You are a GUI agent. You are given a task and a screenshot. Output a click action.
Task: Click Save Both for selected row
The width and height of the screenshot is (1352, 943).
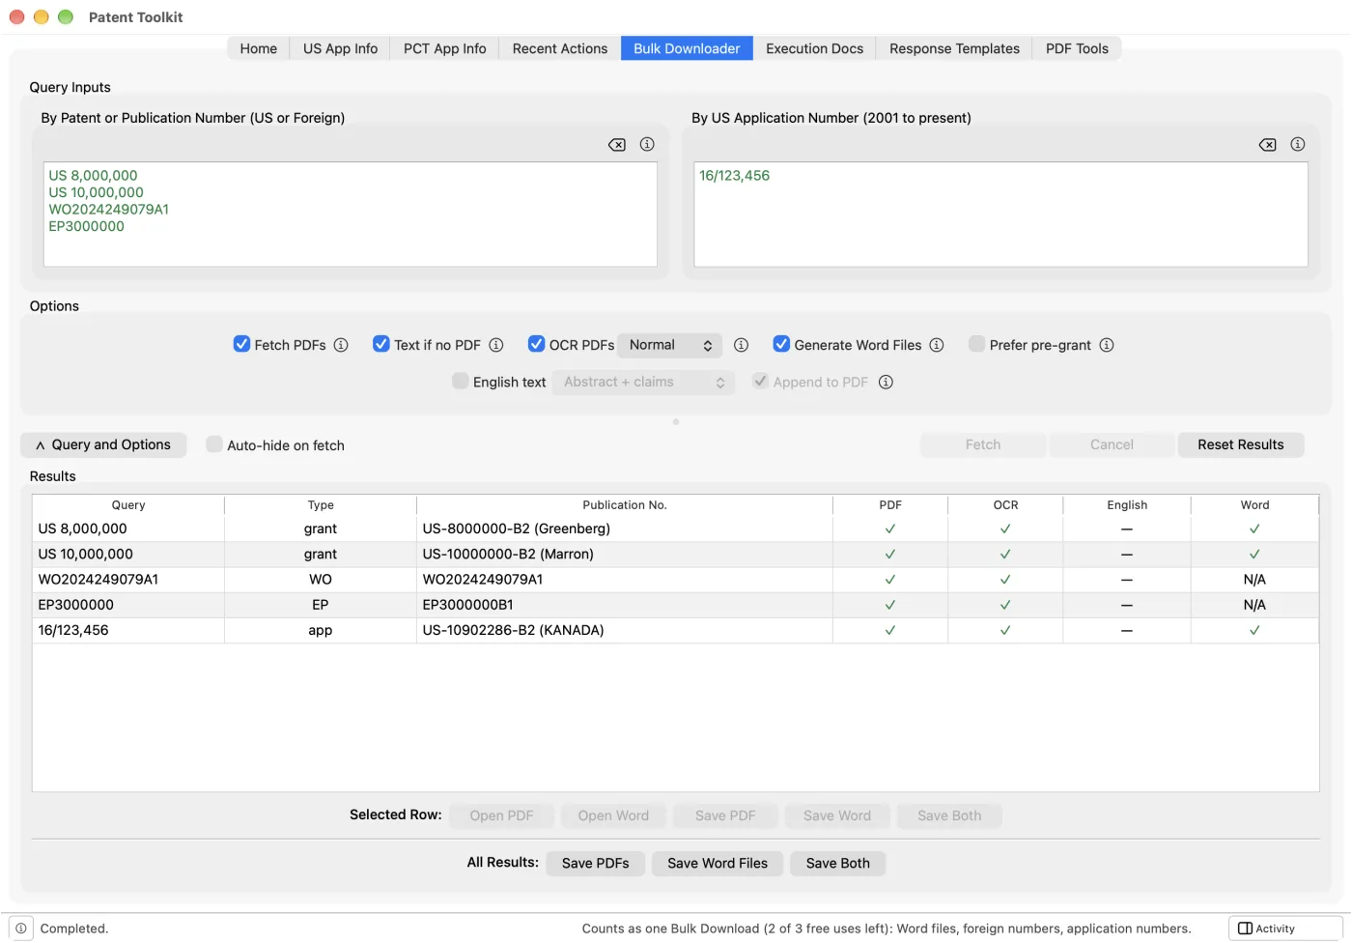point(949,815)
